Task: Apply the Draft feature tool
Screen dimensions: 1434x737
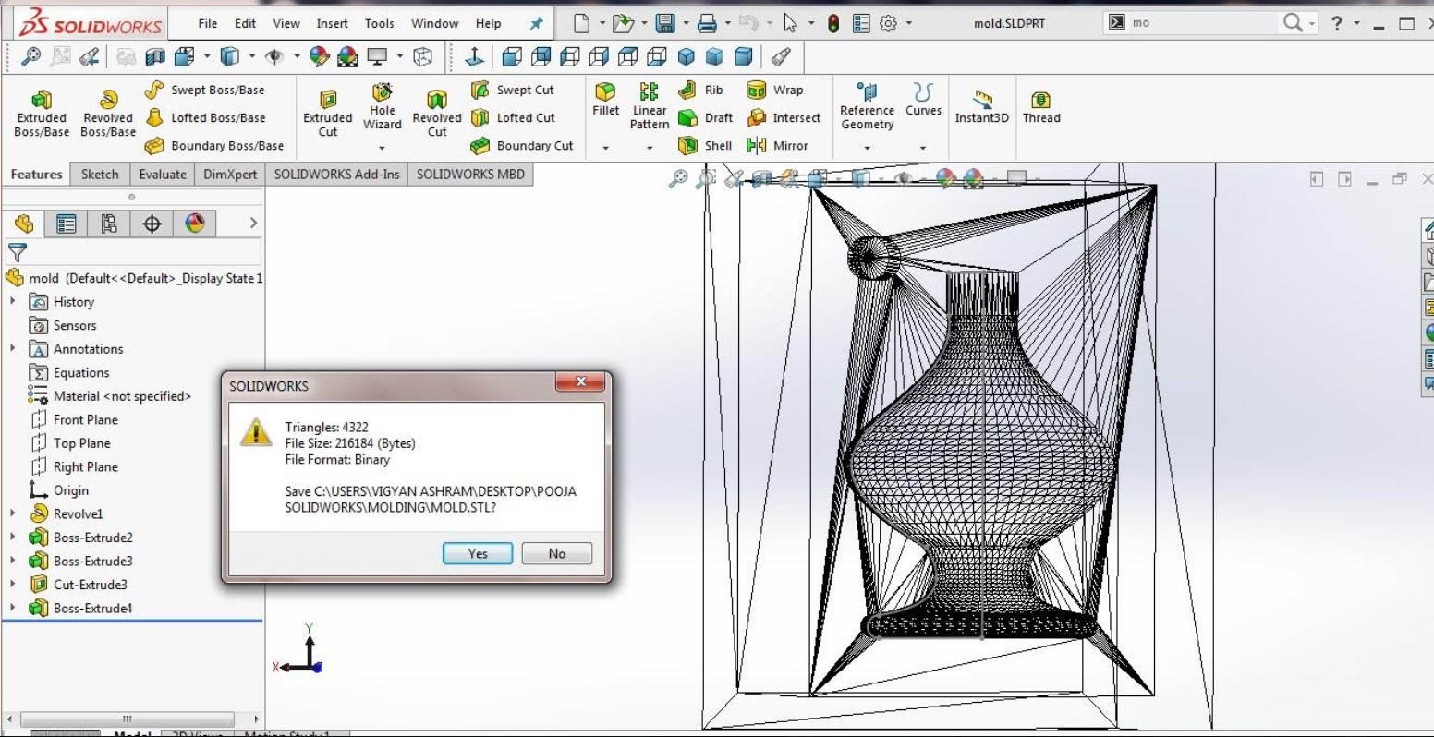Action: [x=706, y=117]
